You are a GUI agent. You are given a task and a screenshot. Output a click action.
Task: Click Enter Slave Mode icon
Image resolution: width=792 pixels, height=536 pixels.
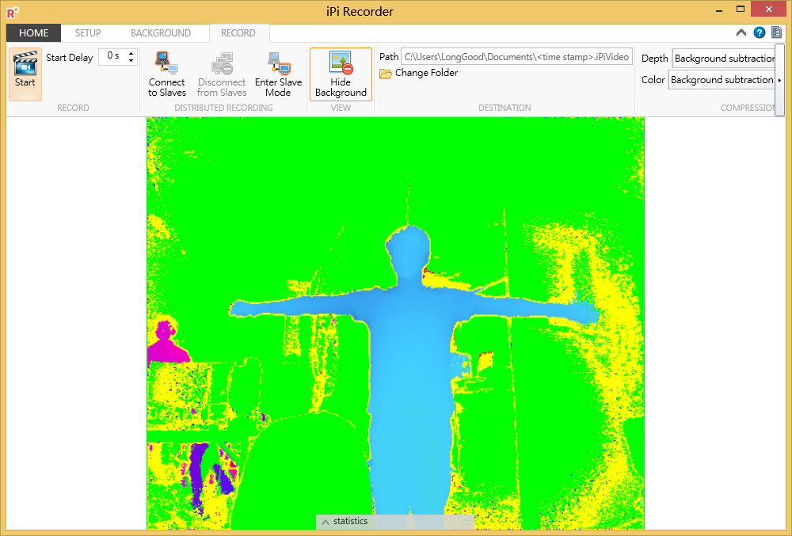tap(278, 63)
